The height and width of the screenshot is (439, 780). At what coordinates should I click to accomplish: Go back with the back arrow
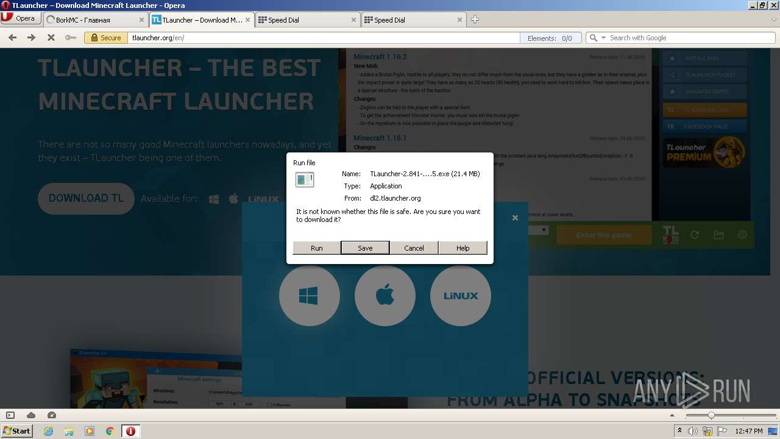pyautogui.click(x=12, y=38)
